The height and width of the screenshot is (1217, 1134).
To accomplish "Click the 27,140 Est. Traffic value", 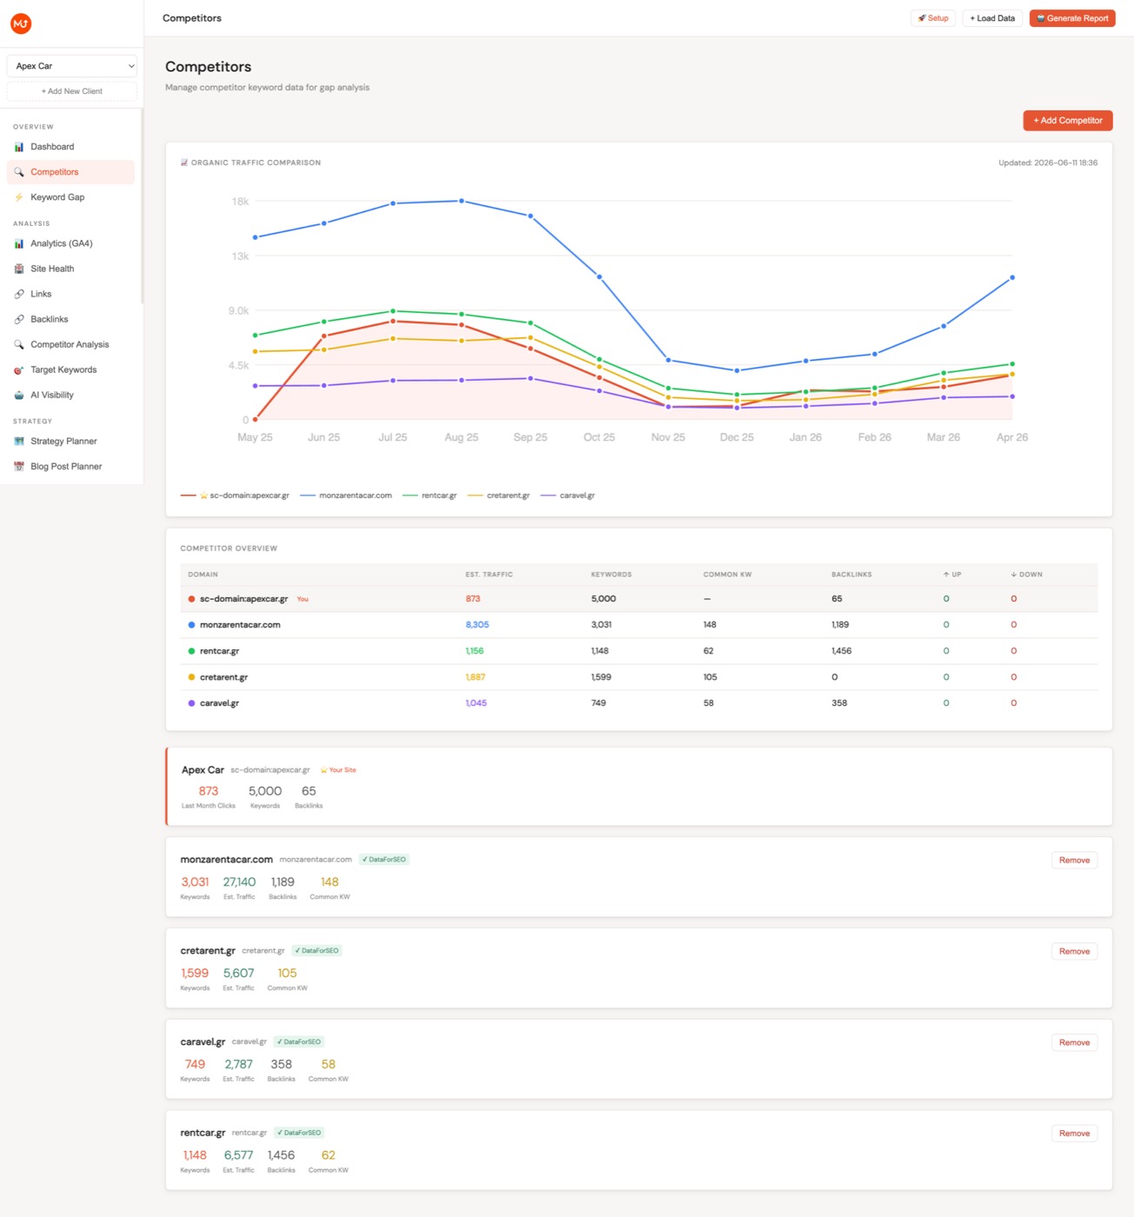I will 239,882.
